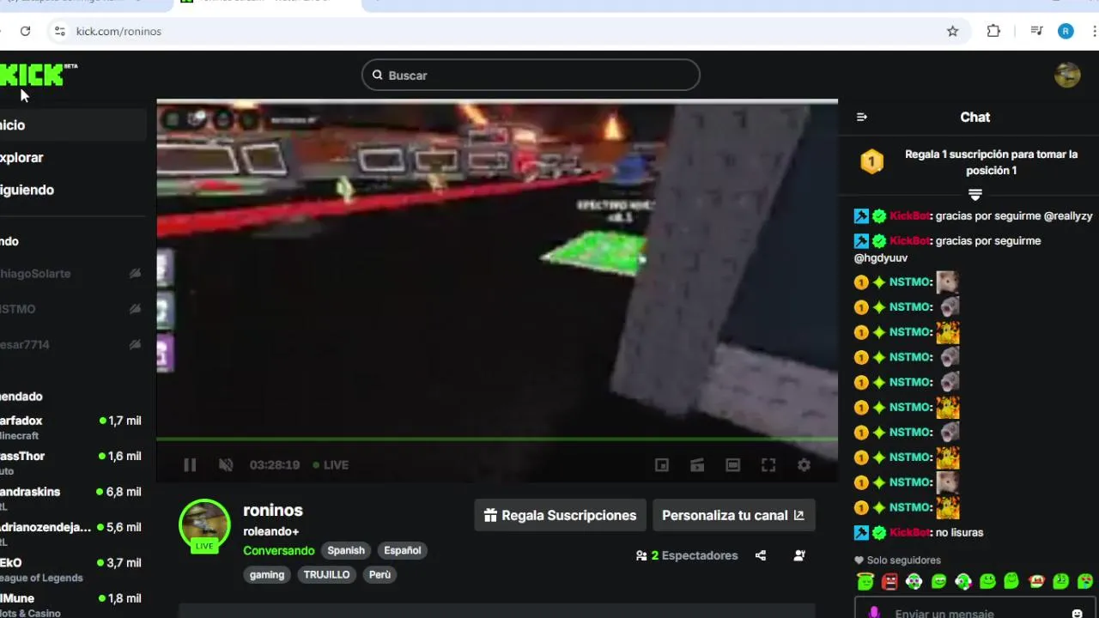Click Personaliza tu canal button

(x=733, y=515)
